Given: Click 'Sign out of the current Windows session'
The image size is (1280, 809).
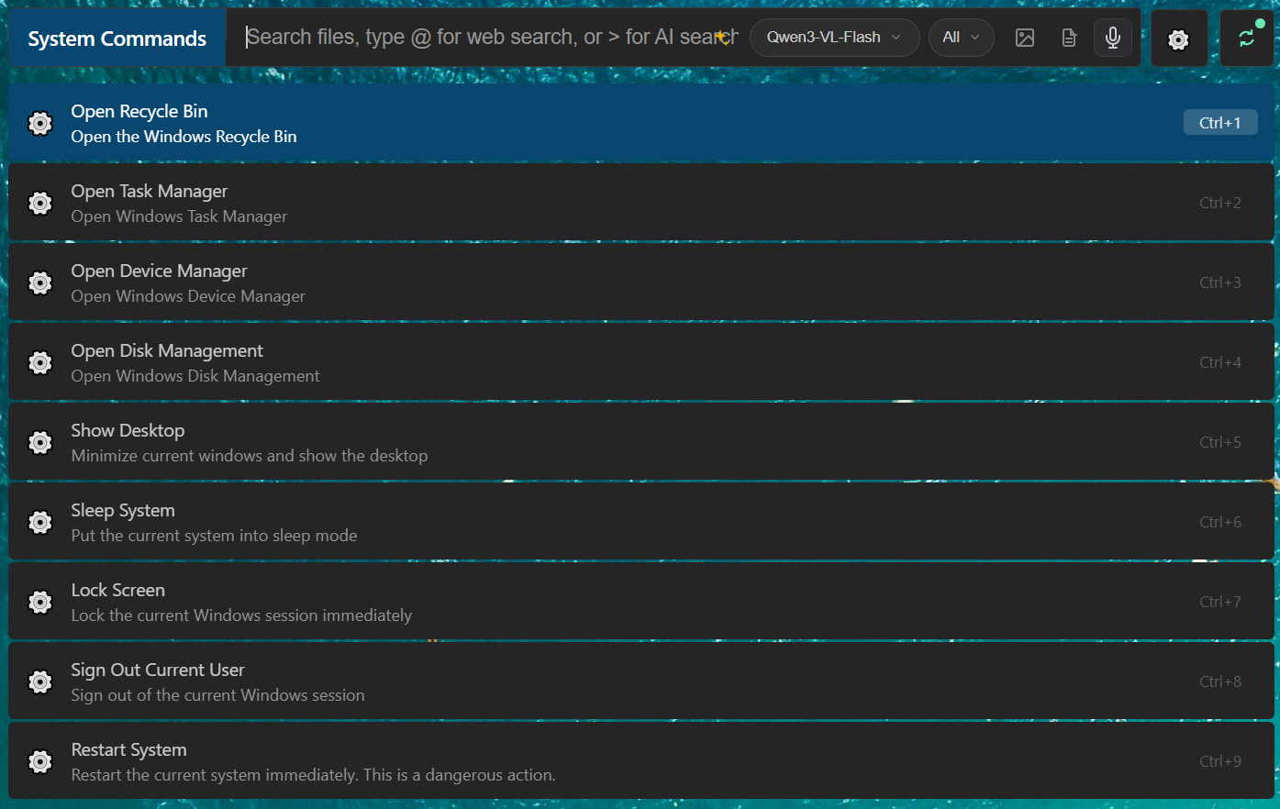Looking at the screenshot, I should pos(217,695).
